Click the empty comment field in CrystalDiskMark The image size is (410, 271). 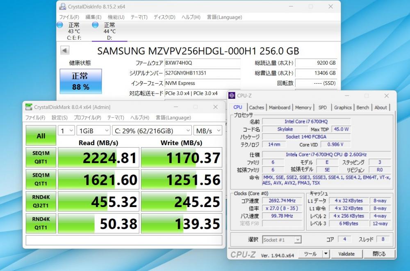pyautogui.click(x=124, y=240)
